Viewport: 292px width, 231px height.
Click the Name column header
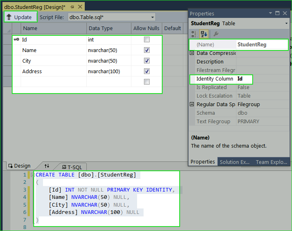coord(54,28)
